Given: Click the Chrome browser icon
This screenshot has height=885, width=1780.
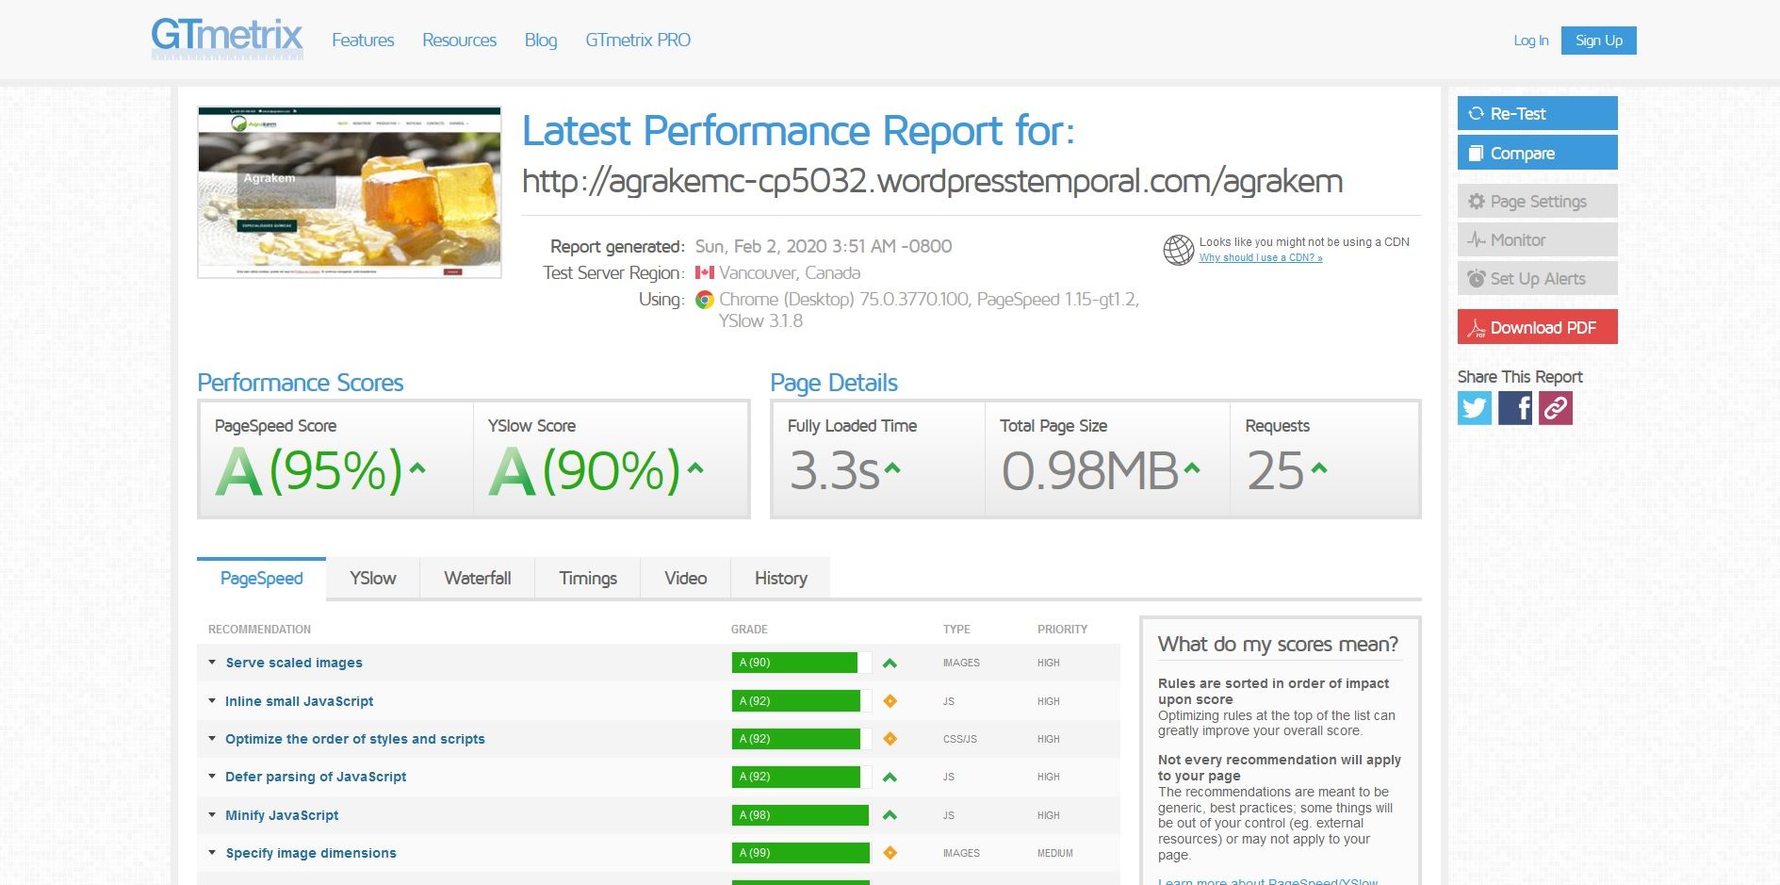Looking at the screenshot, I should click(704, 300).
